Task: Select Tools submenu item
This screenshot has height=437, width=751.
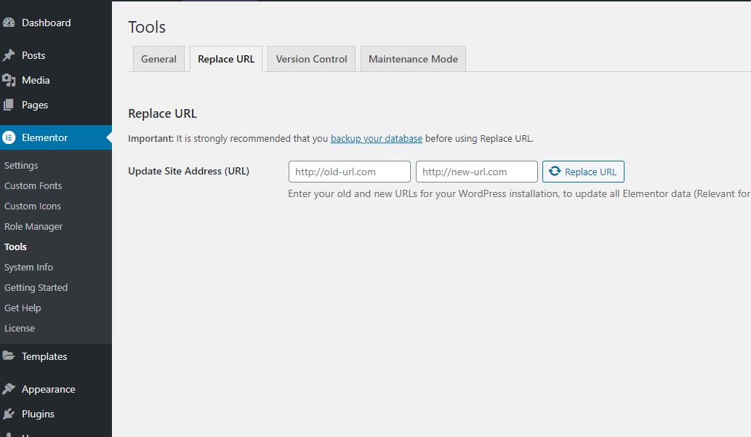Action: click(15, 246)
